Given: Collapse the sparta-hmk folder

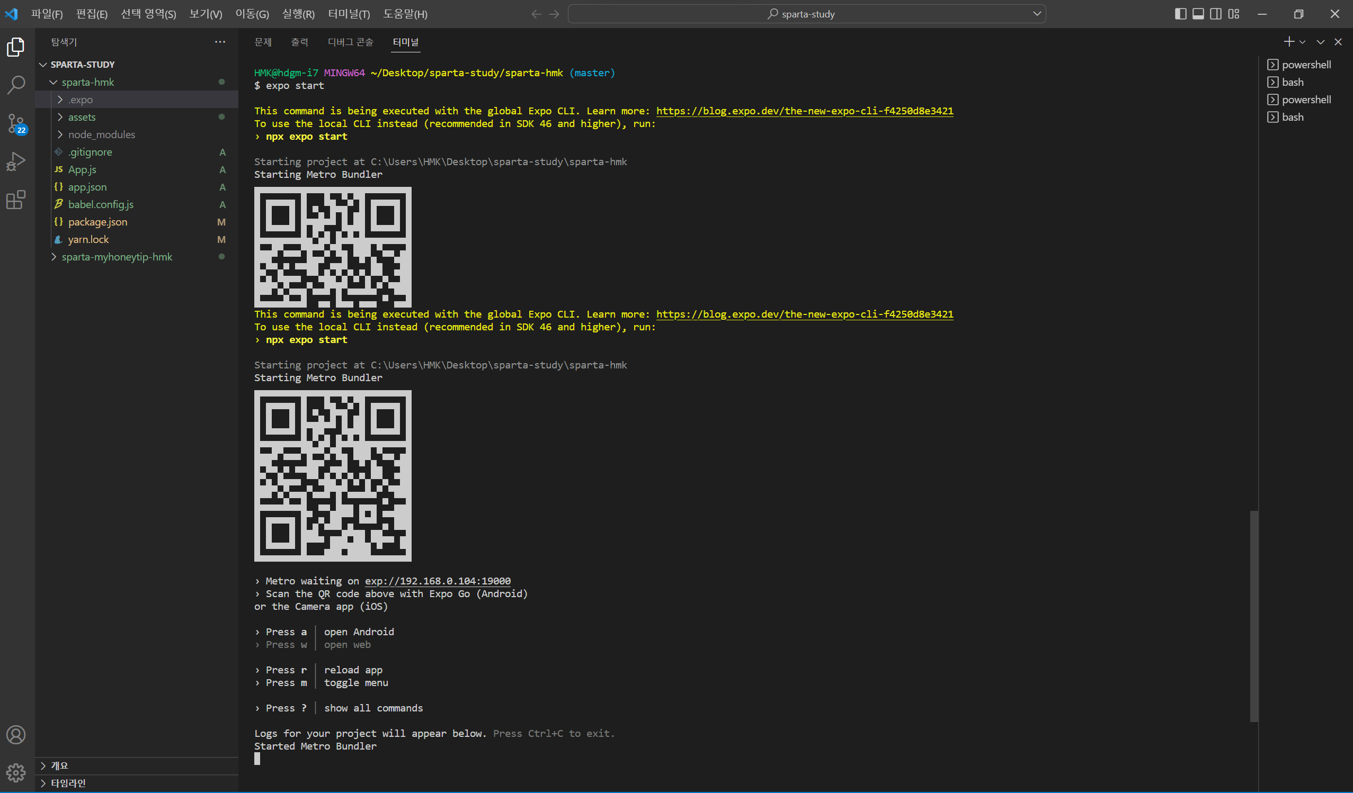Looking at the screenshot, I should coord(137,82).
